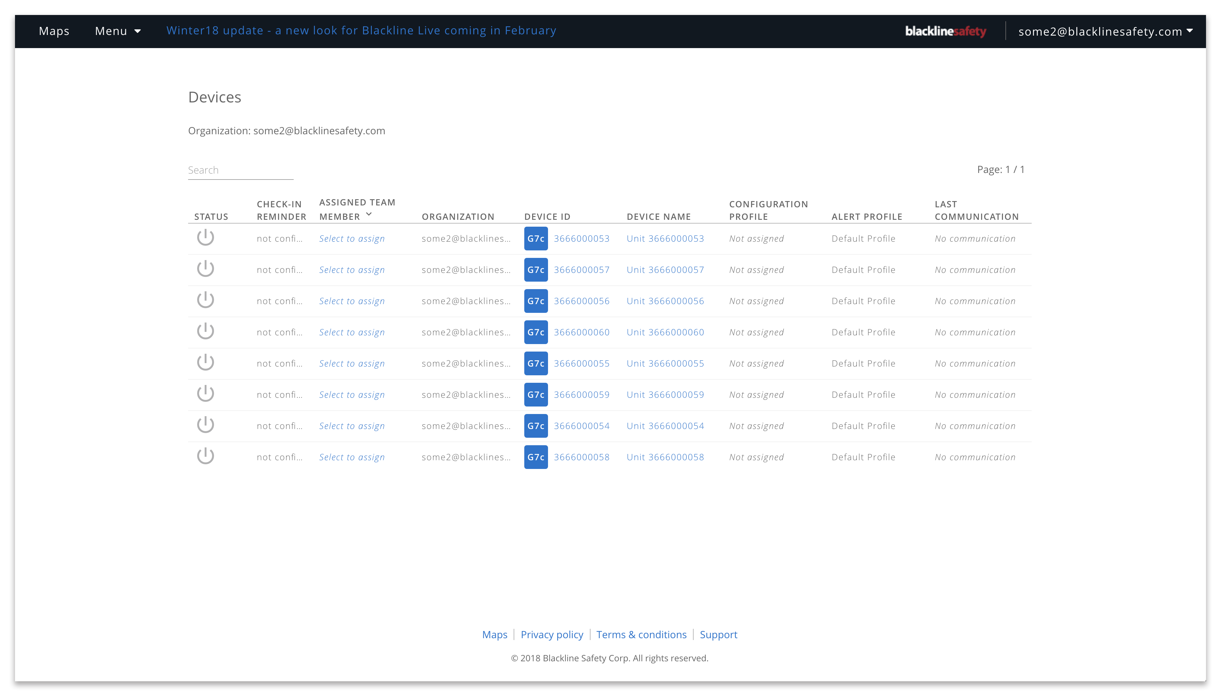Open device name Unit 3666000054
Screen dimensions: 1221x695
click(x=665, y=426)
